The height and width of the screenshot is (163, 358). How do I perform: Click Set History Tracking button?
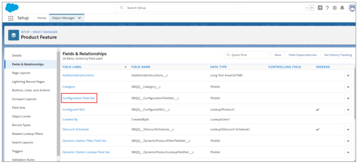coord(338,55)
